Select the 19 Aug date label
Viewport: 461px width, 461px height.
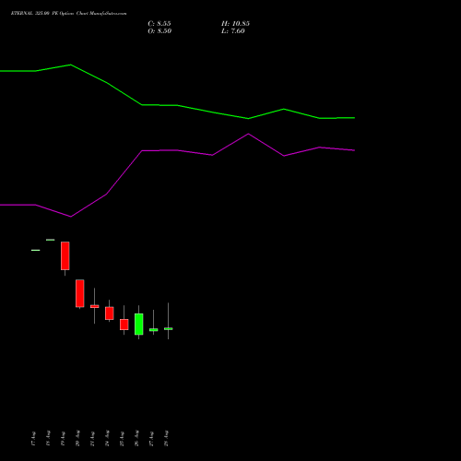(63, 438)
